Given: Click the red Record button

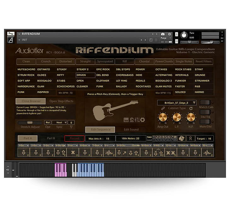Looking at the screenshot, I should coord(75,138).
